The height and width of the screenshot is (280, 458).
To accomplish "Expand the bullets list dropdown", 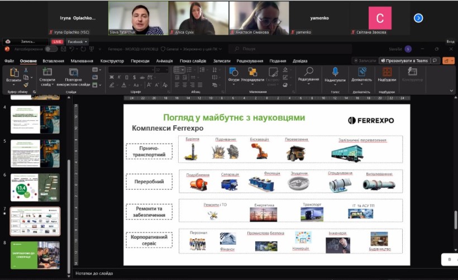I will (x=183, y=70).
